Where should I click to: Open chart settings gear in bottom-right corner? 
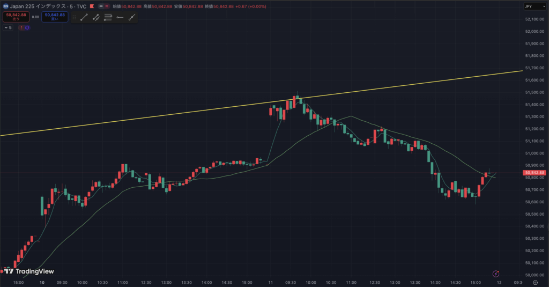pyautogui.click(x=535, y=282)
